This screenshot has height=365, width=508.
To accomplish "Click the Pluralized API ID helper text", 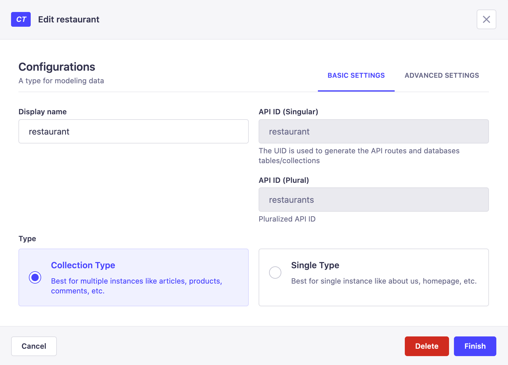I will (287, 219).
